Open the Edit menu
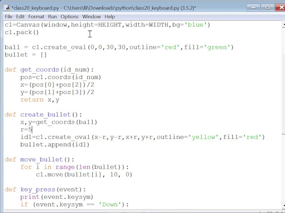 click(x=20, y=17)
